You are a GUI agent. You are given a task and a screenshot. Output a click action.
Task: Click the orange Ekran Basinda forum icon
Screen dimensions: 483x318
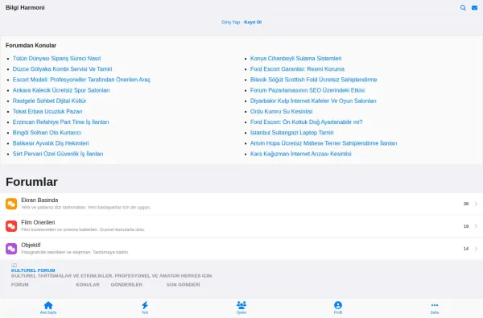click(x=11, y=204)
